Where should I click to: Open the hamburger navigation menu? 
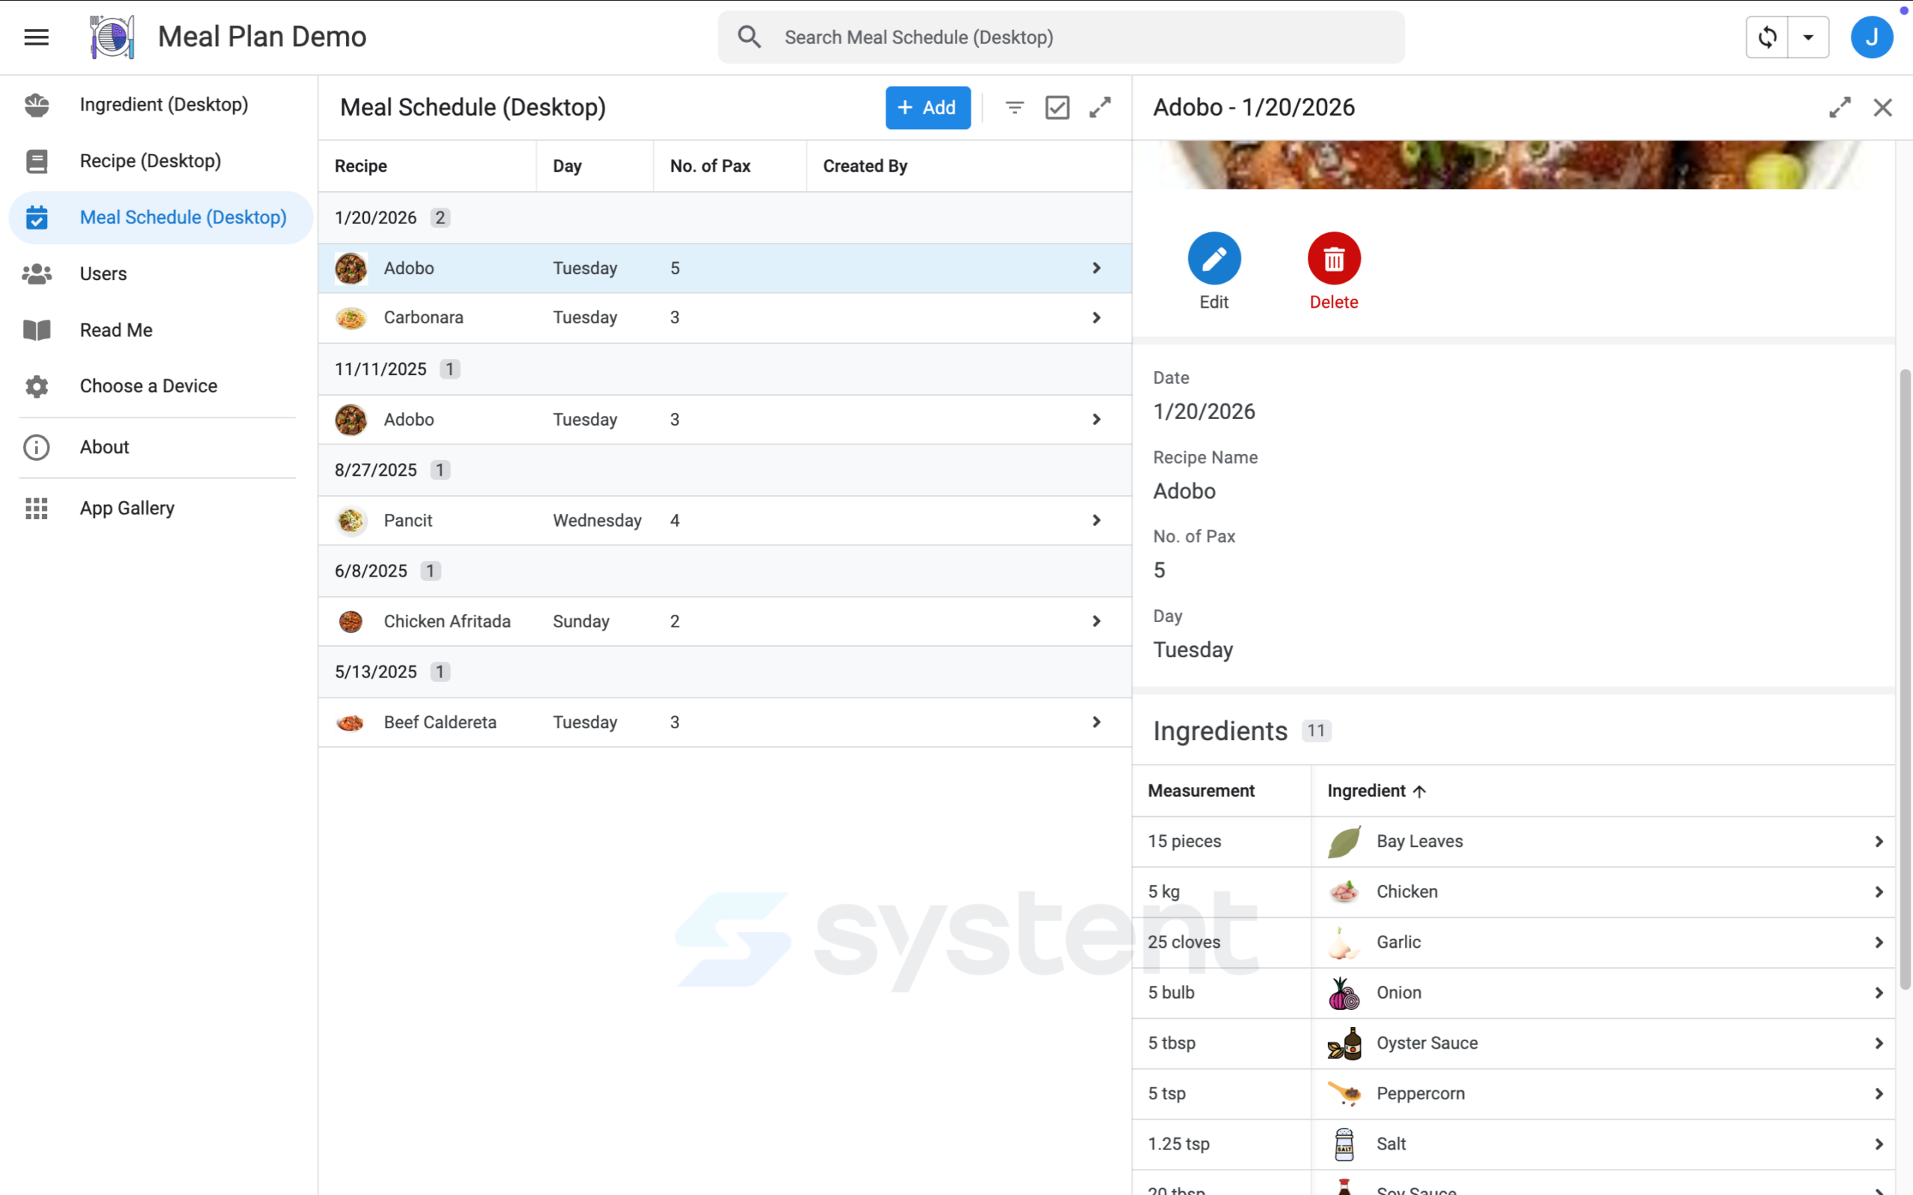[x=37, y=37]
